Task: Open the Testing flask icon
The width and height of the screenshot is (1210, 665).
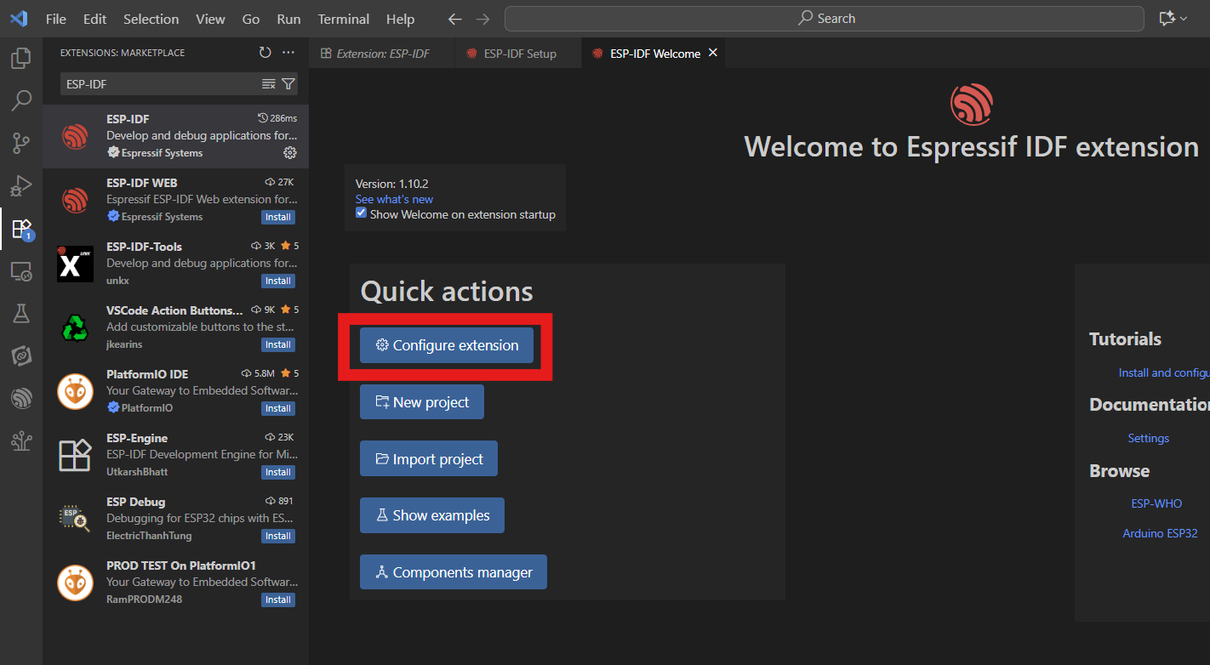Action: pos(21,314)
